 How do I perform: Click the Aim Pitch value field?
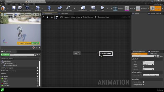(148, 69)
